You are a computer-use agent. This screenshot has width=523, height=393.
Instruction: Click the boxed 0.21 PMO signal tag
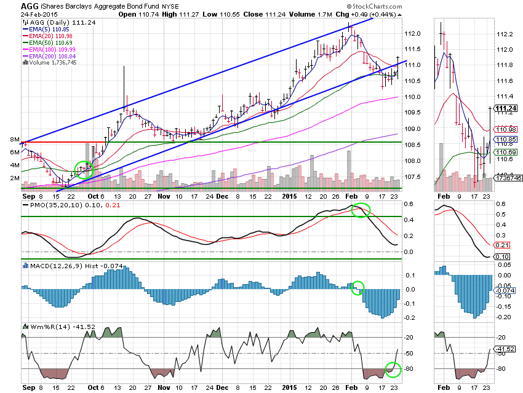click(x=501, y=245)
